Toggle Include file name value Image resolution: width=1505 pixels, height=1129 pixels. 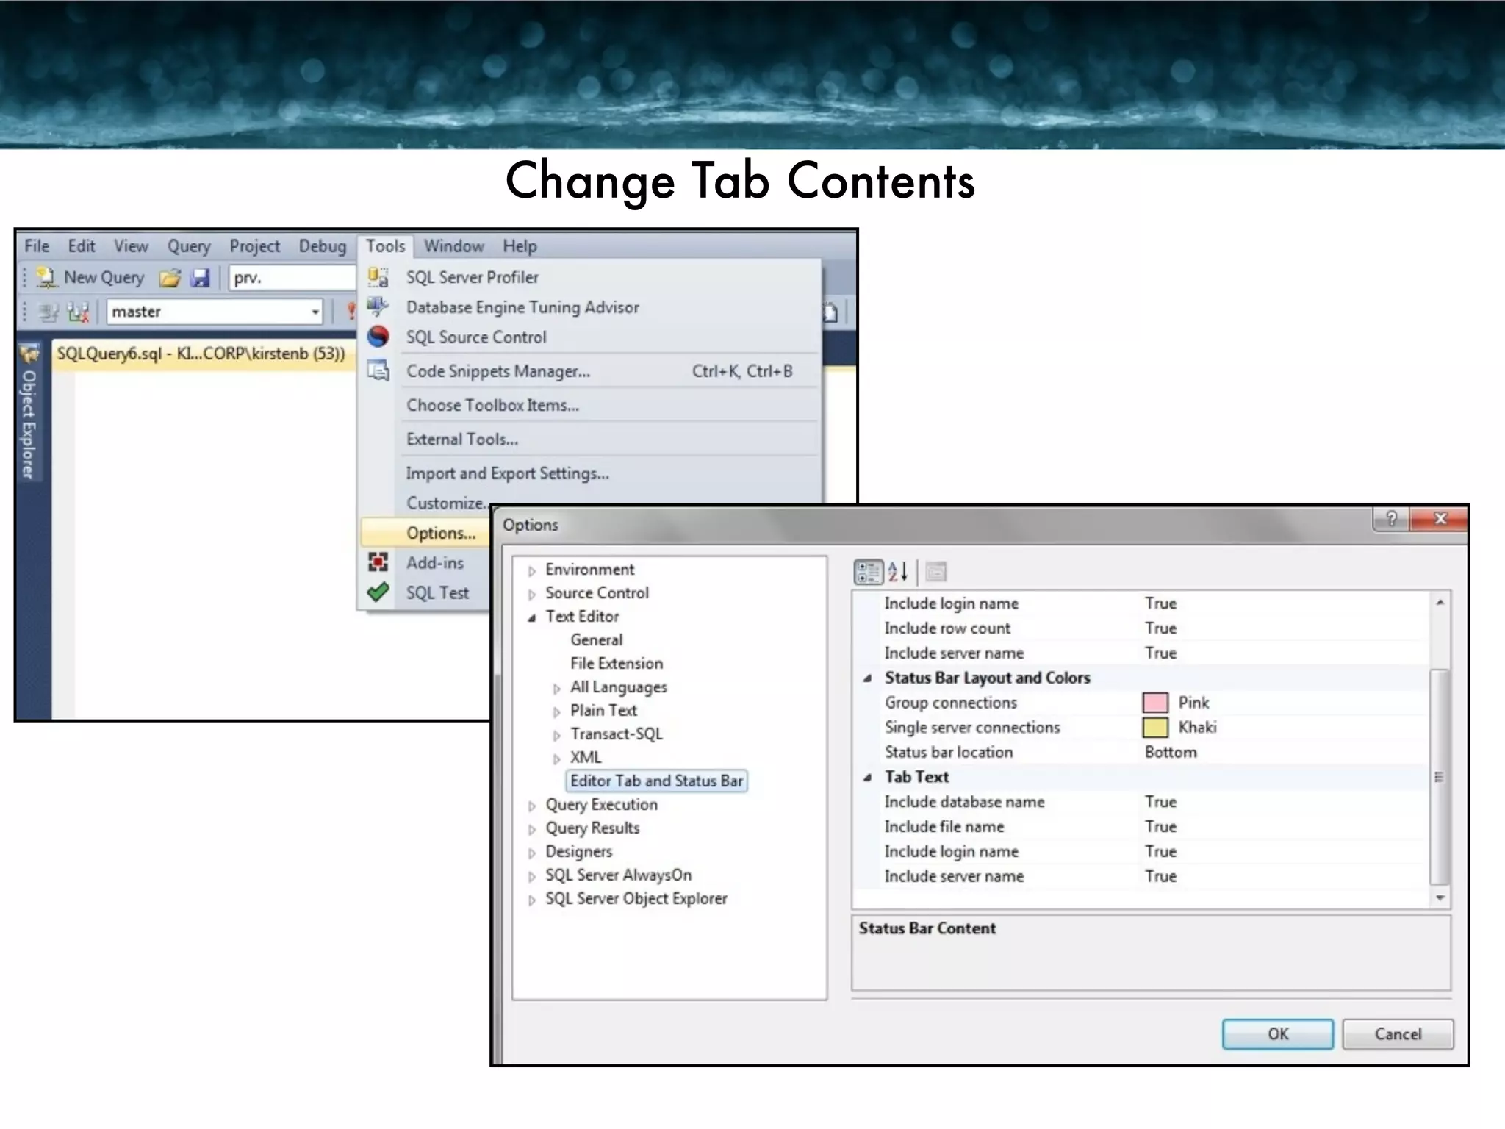[x=1160, y=827]
